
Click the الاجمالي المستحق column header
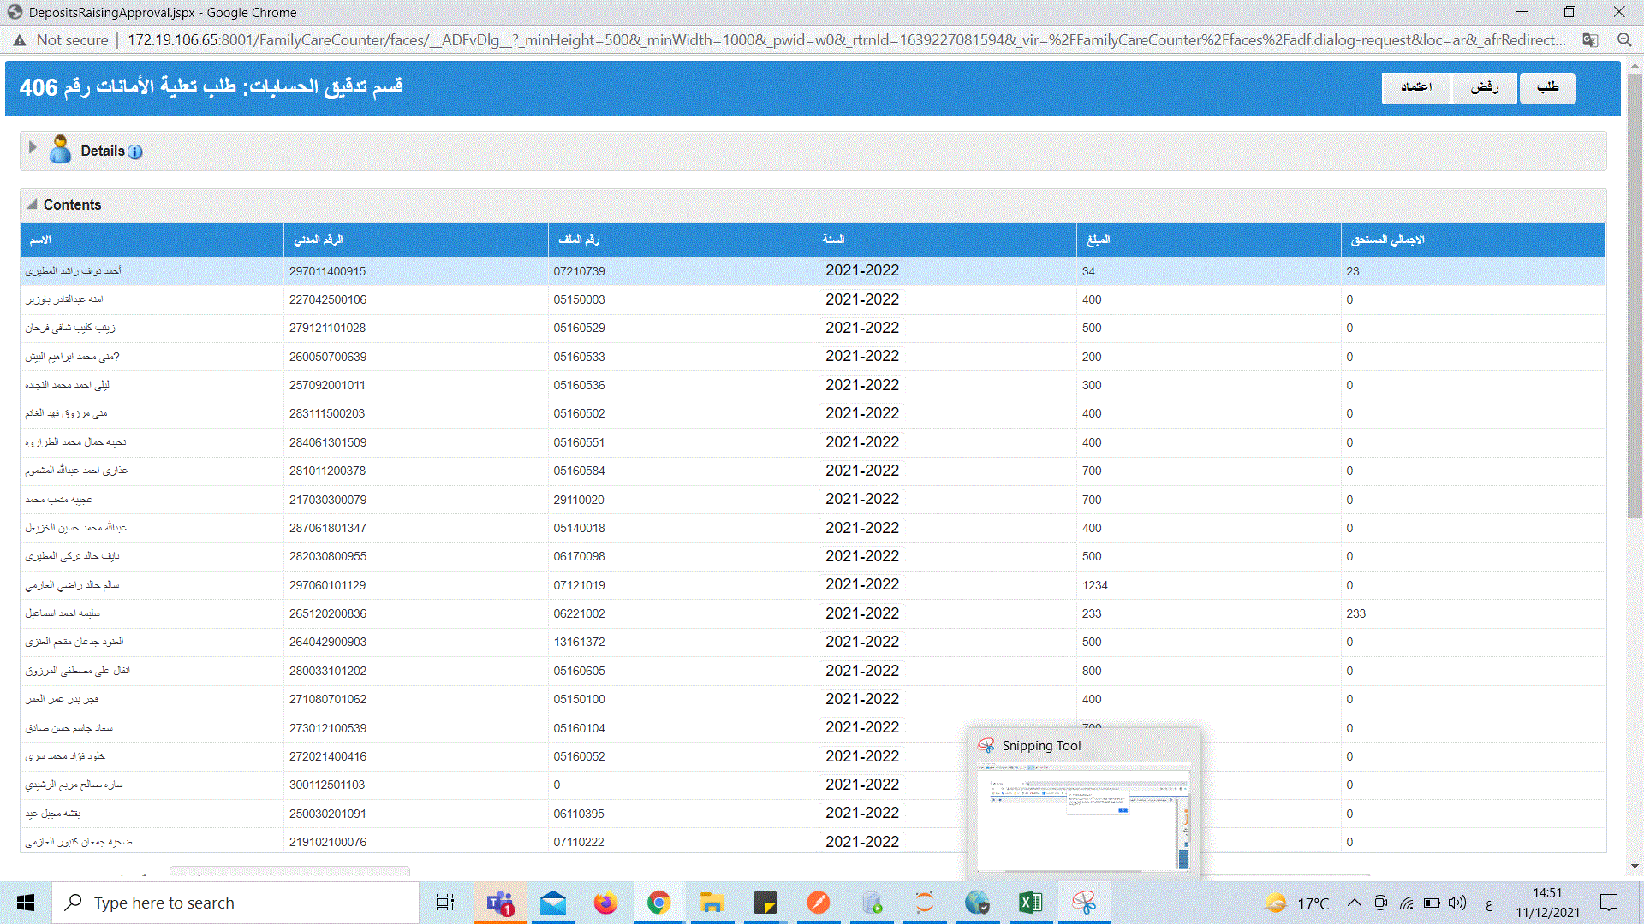click(x=1473, y=240)
